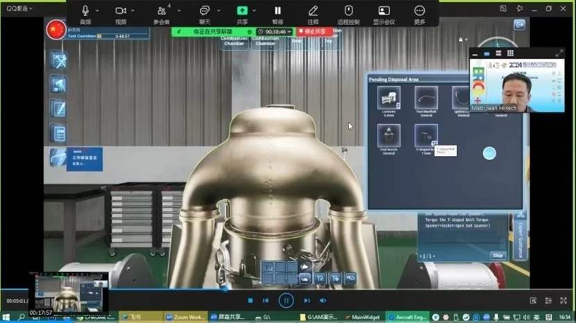The width and height of the screenshot is (576, 323).
Task: Expand the audio options arrow beside microphone
Action: tap(97, 11)
